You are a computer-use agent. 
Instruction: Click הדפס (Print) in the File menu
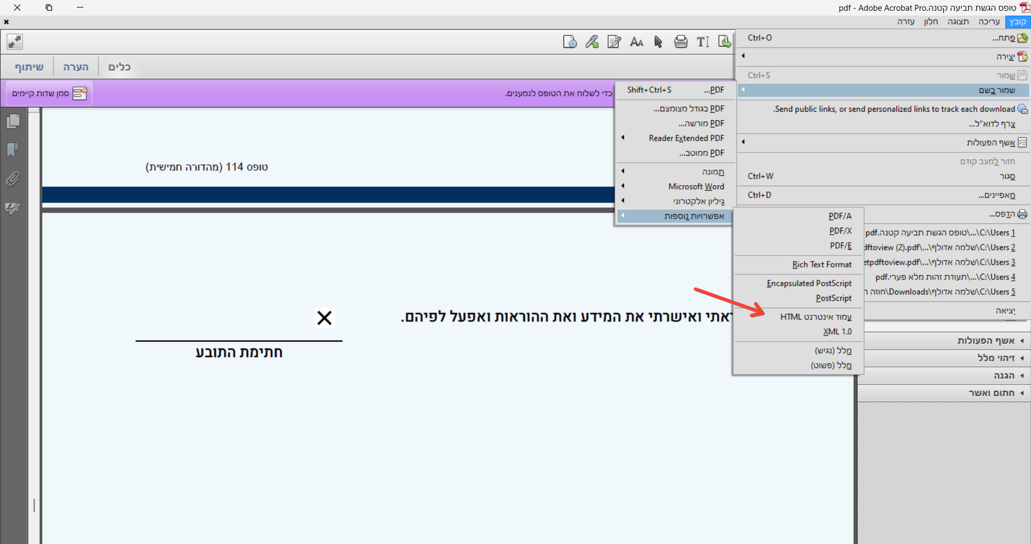click(947, 214)
